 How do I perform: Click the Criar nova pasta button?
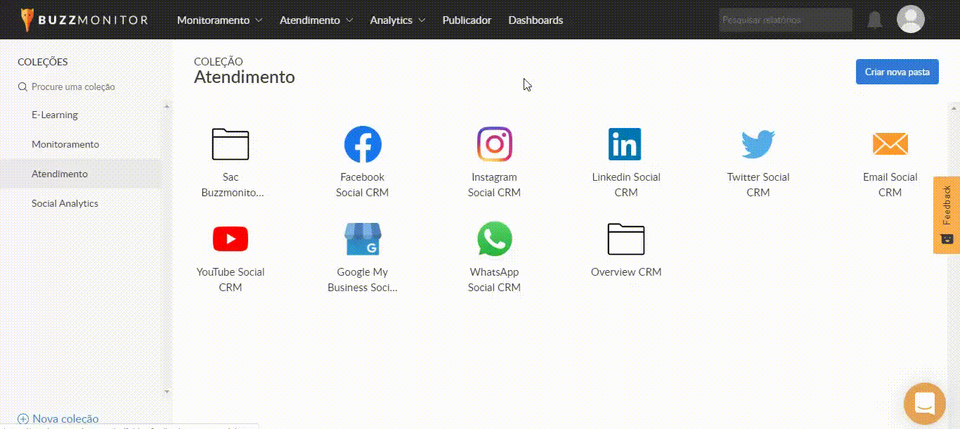897,72
